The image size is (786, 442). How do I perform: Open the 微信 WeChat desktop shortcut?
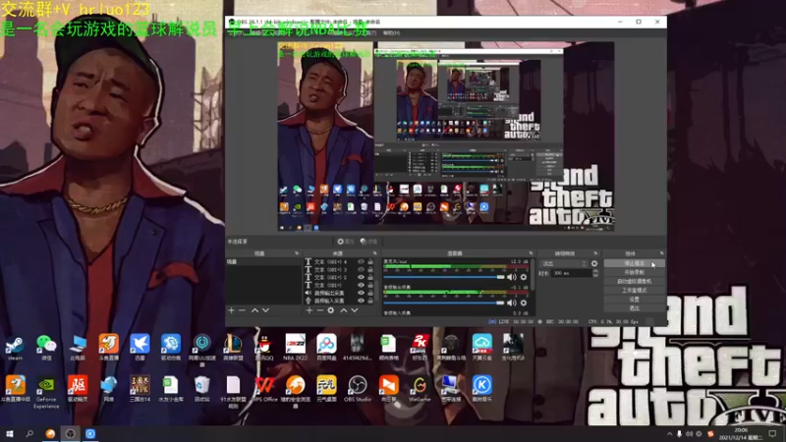pos(46,348)
